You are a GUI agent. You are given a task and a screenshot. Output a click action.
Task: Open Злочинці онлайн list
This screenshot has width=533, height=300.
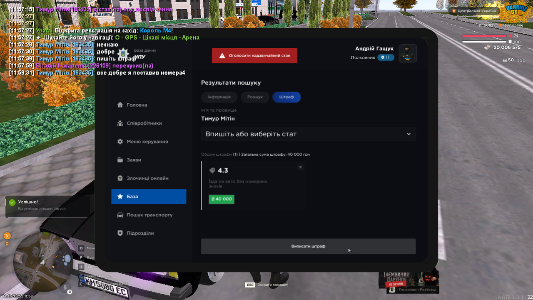[x=149, y=178]
